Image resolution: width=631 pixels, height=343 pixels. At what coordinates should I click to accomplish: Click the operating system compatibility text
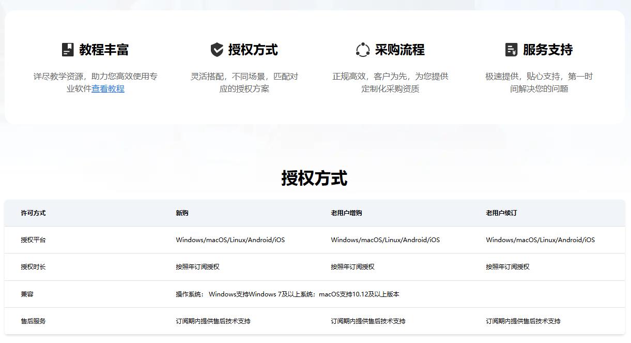coord(287,294)
